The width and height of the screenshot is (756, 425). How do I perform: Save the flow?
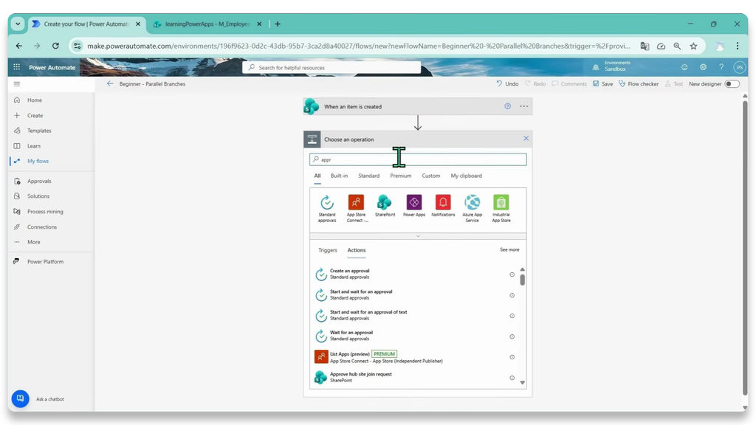602,84
